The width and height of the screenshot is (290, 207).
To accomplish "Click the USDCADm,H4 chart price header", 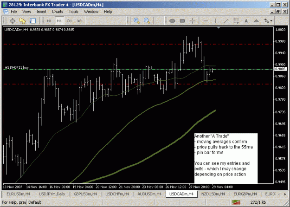I will point(39,30).
